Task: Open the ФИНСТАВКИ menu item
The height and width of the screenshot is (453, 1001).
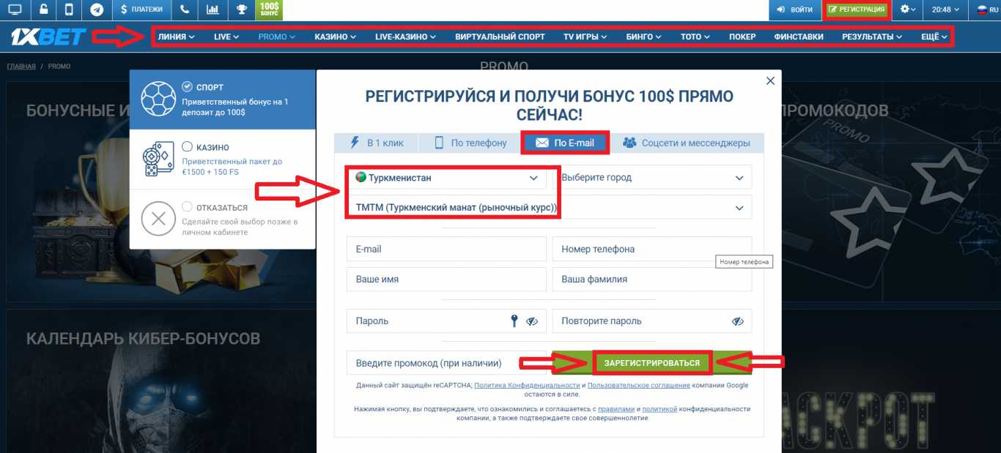Action: click(798, 36)
